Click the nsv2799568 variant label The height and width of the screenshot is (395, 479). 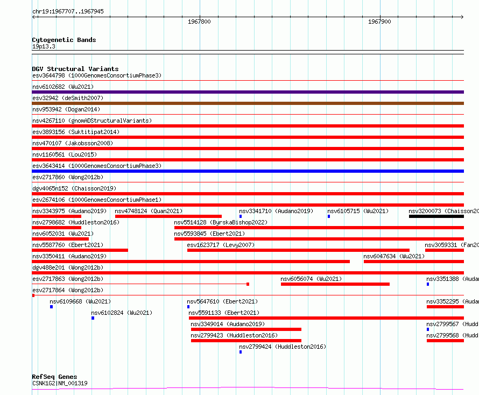click(453, 335)
